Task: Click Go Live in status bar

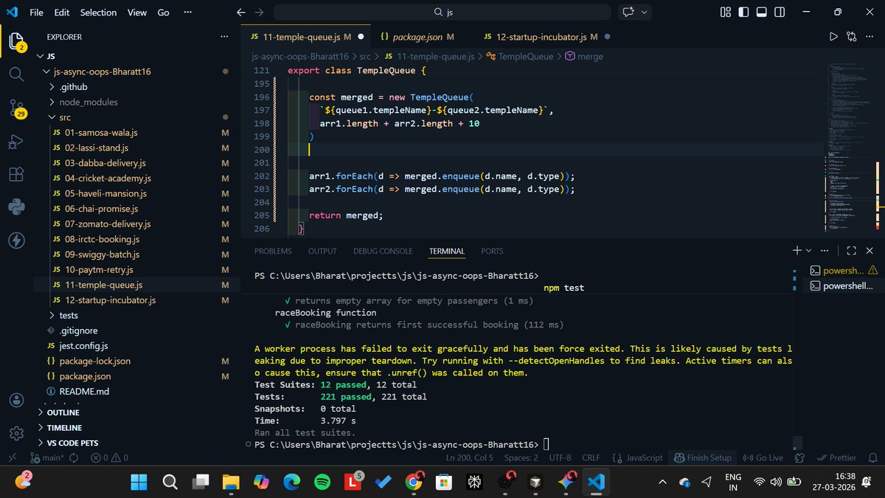Action: click(x=763, y=457)
